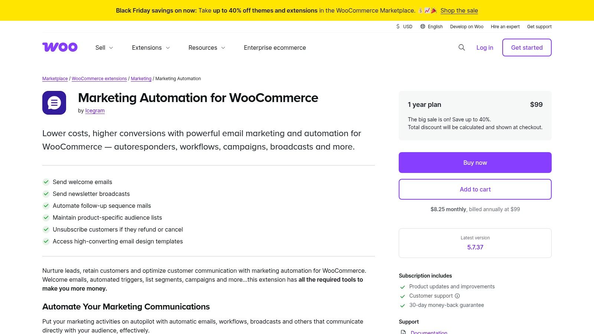Image resolution: width=594 pixels, height=334 pixels.
Task: Open the Woo logo homepage
Action: (60, 47)
